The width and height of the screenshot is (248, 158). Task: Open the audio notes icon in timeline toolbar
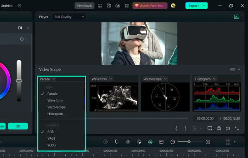coord(139,142)
